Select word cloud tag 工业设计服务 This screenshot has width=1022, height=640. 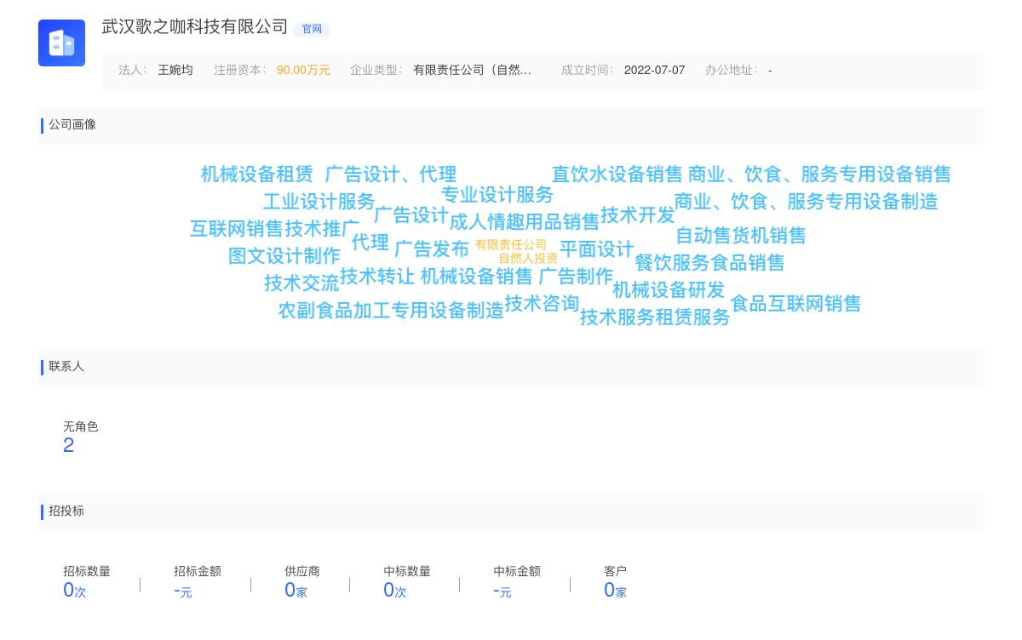pyautogui.click(x=319, y=202)
